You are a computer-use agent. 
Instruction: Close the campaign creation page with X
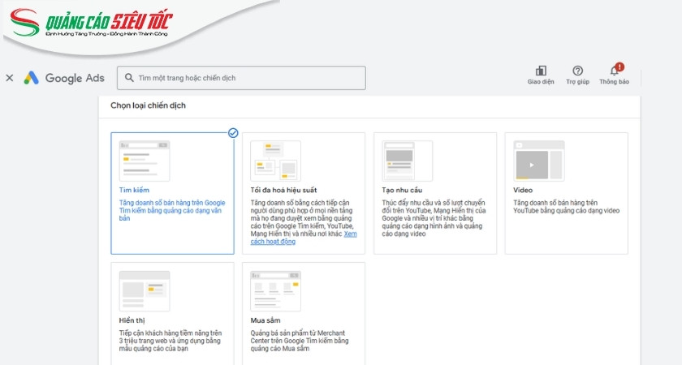coord(10,78)
